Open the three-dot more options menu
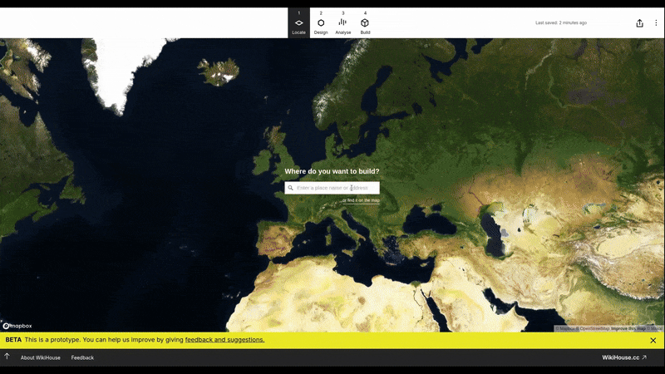The image size is (665, 374). coord(655,23)
